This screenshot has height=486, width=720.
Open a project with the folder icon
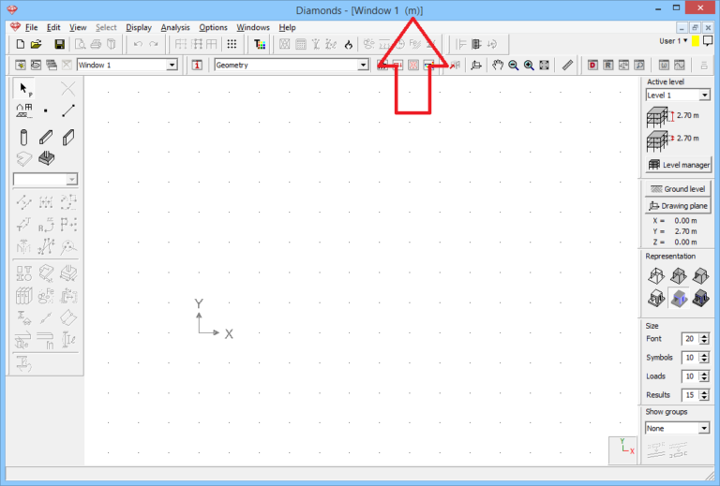36,44
